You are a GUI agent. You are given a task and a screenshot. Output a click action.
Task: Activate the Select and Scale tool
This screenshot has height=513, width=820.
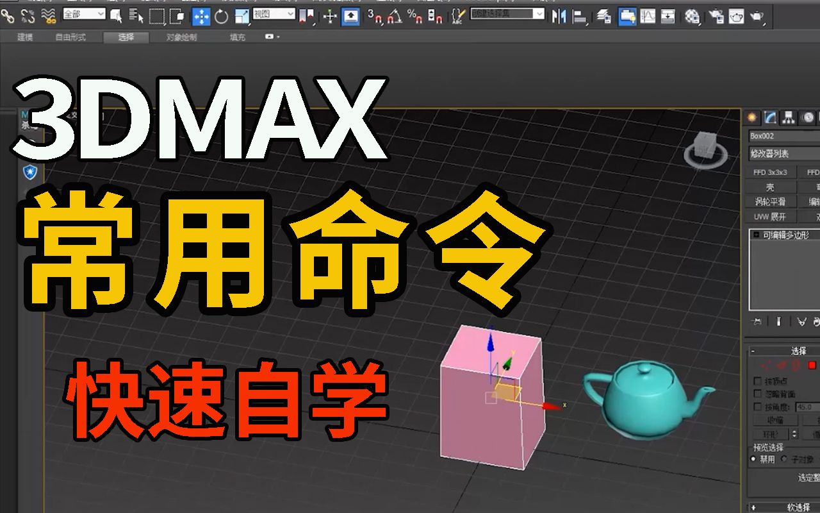(242, 16)
